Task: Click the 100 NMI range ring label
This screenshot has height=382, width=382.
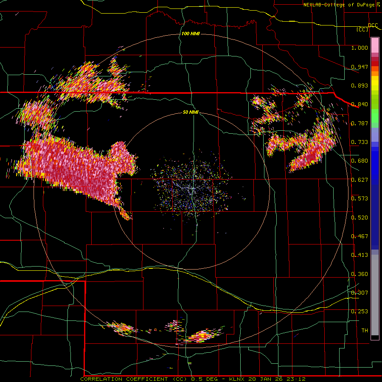Action: click(191, 34)
